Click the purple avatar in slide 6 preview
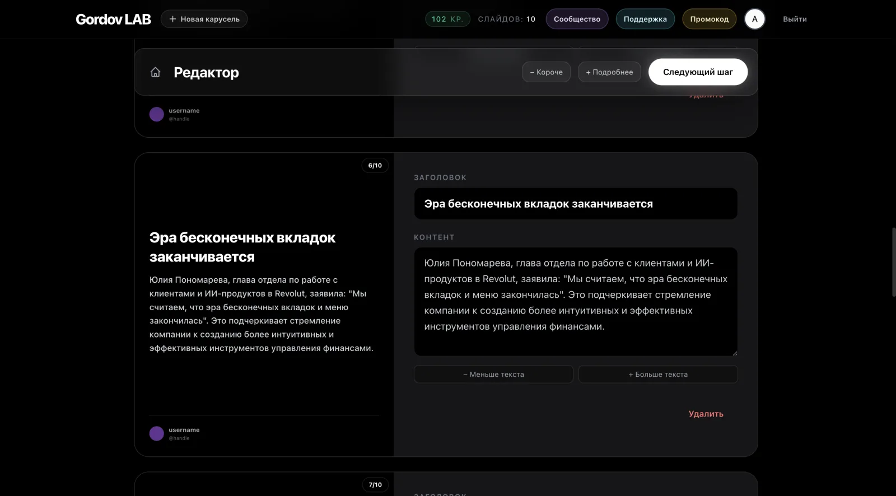896x496 pixels. click(157, 433)
